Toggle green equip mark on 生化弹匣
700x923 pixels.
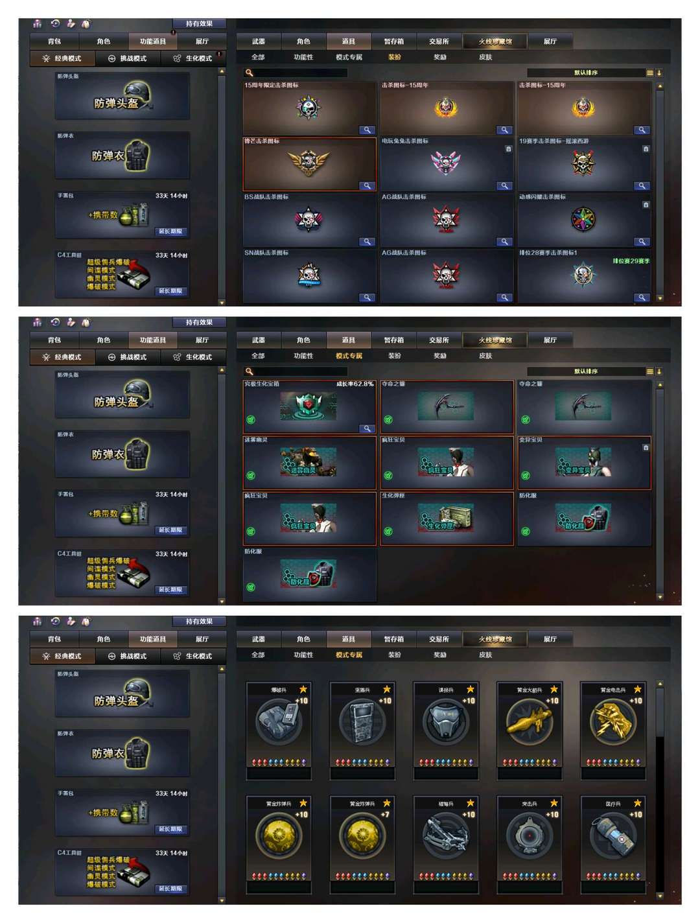tap(388, 532)
